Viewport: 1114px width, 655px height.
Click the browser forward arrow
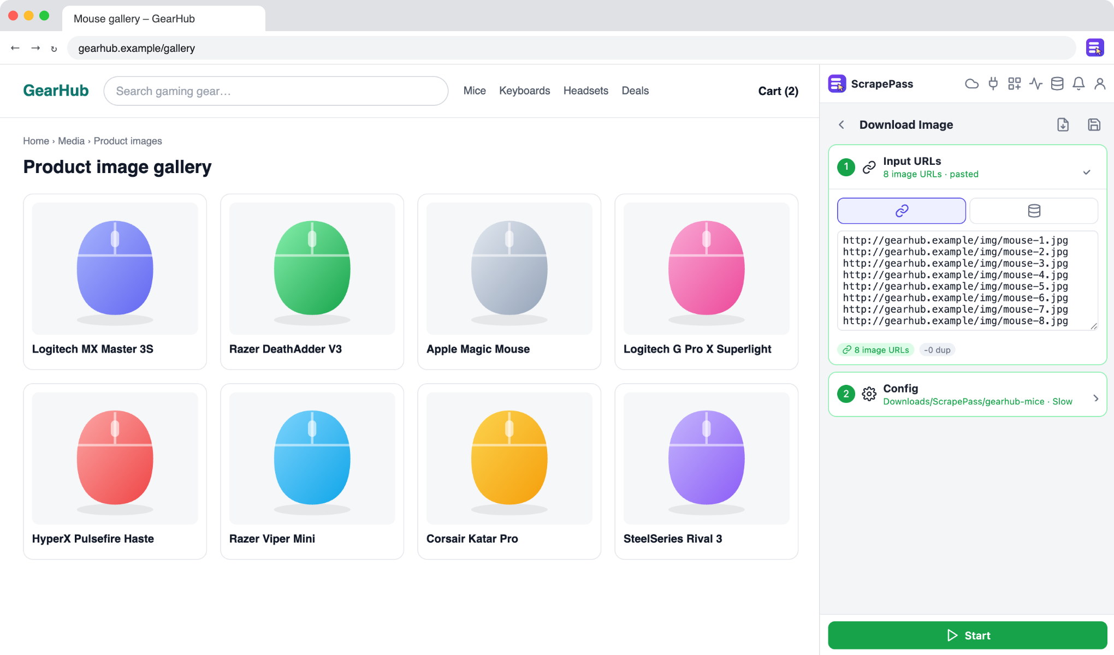coord(35,48)
